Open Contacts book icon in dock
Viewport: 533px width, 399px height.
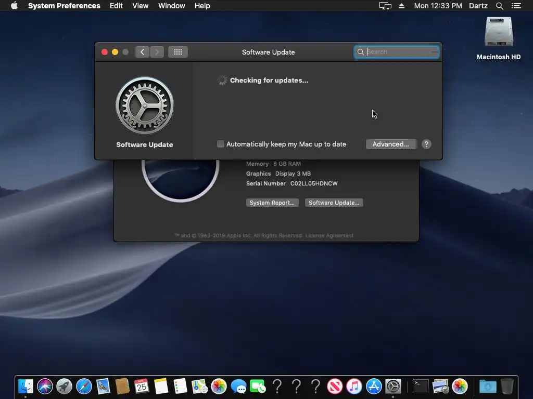pyautogui.click(x=122, y=387)
